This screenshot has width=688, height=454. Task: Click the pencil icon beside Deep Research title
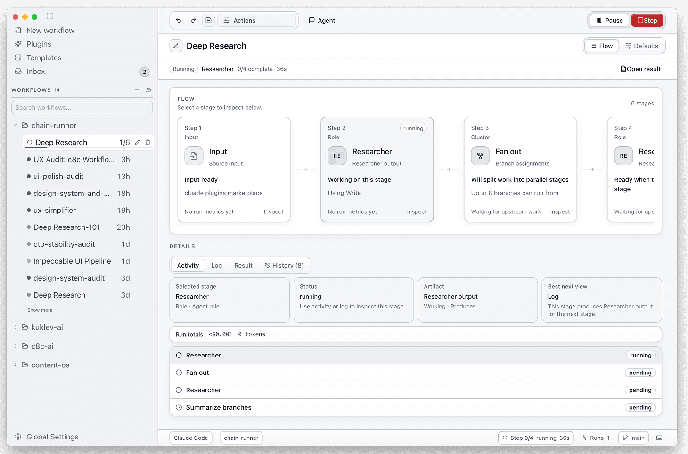[176, 46]
